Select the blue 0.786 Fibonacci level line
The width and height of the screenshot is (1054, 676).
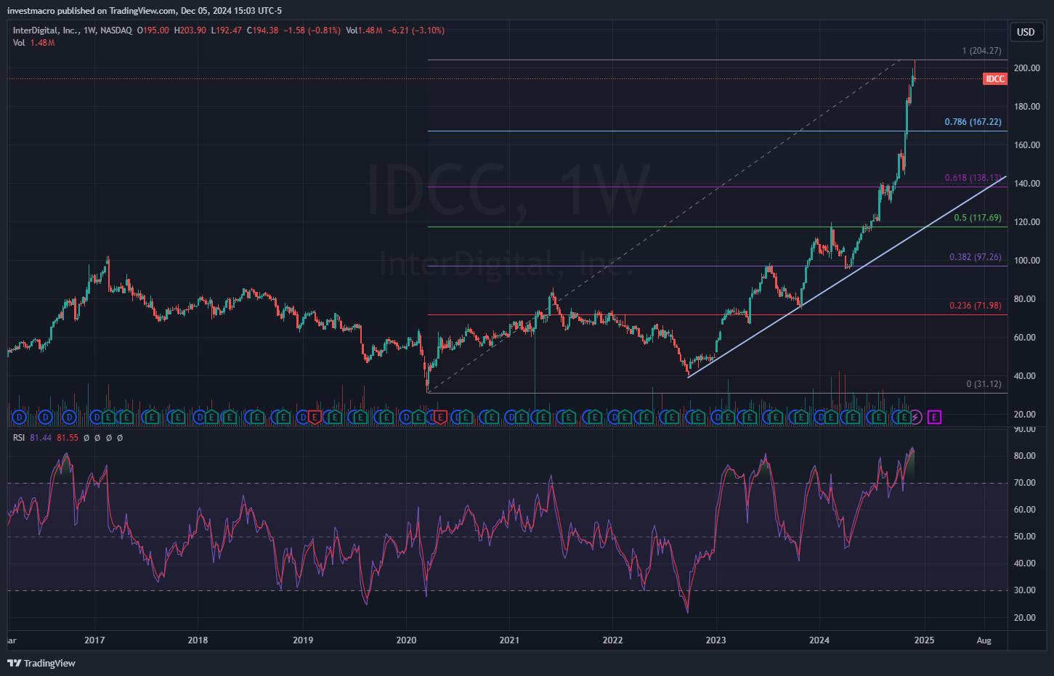pyautogui.click(x=718, y=131)
